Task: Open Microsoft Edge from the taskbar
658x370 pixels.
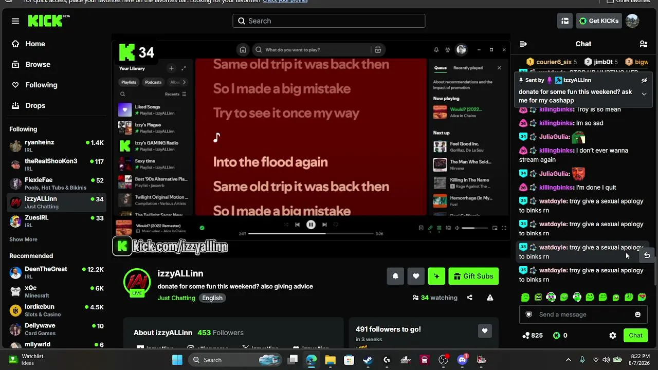Action: [312, 360]
